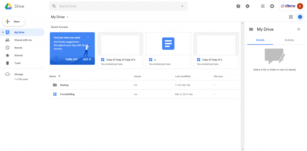This screenshot has height=151, width=307.
Task: Click the Recent clock icon
Action: coord(7,48)
